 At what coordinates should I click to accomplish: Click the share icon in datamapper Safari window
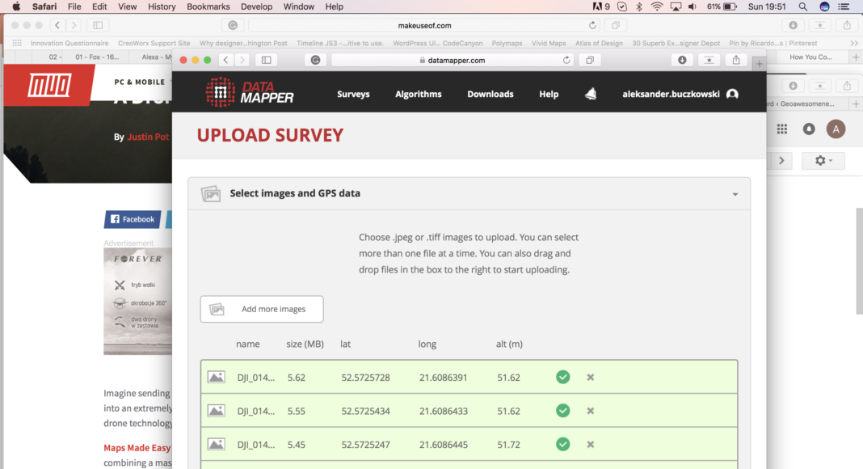(x=735, y=60)
